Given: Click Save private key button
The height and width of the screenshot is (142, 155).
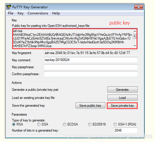Looking at the screenshot, I should click(x=122, y=106).
